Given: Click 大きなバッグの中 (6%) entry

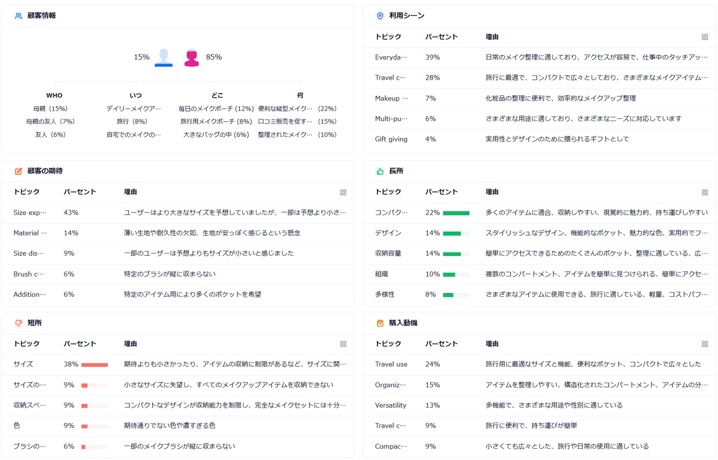Looking at the screenshot, I should click(x=217, y=135).
